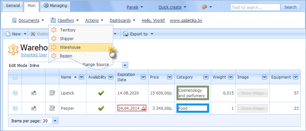
Task: Tick the Pepper row checkbox
Action: (15, 108)
